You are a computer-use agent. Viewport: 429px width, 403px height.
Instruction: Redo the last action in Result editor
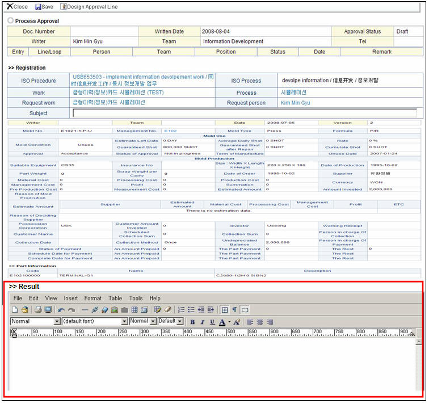[x=71, y=310]
